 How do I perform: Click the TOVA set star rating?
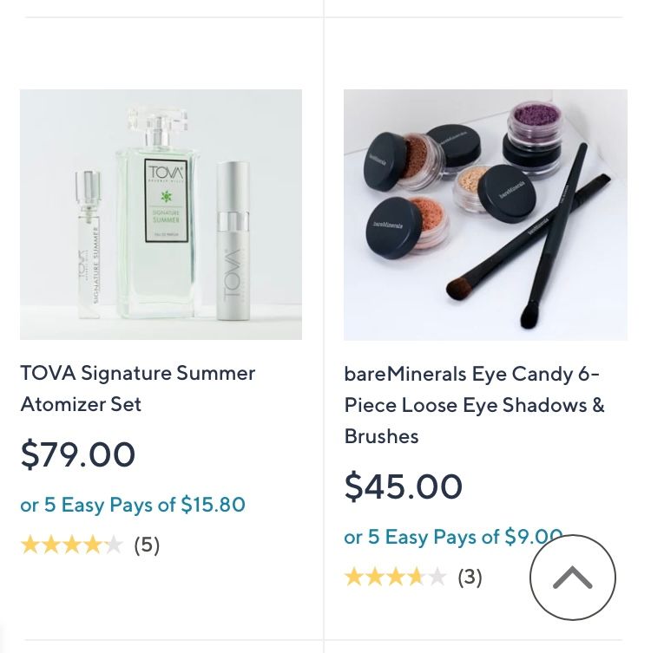[x=71, y=545]
